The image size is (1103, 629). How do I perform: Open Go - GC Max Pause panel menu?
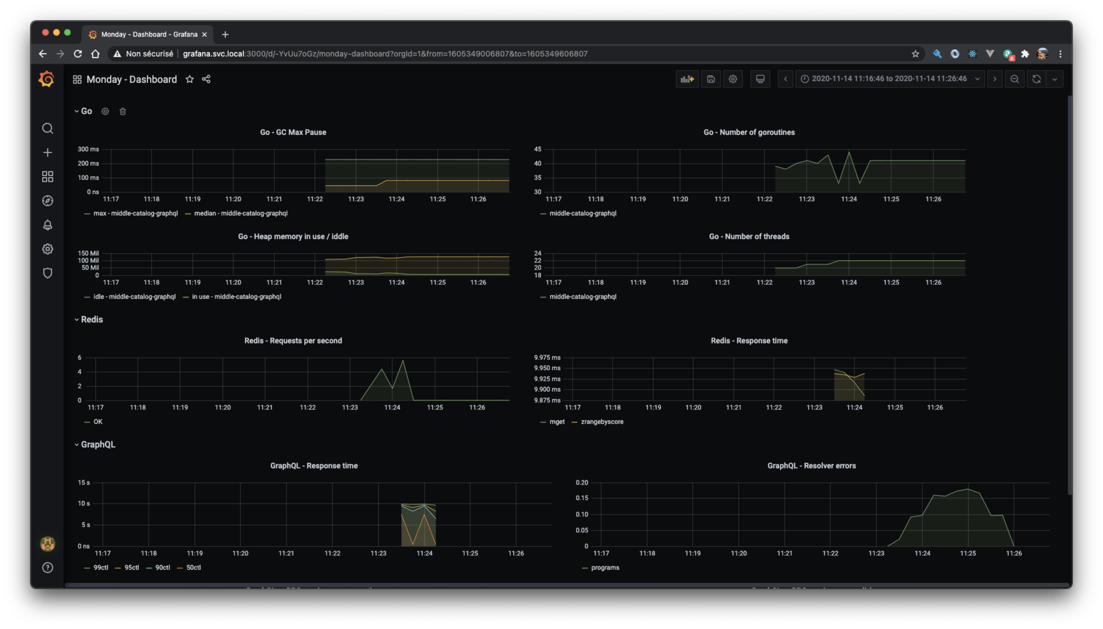pyautogui.click(x=293, y=132)
